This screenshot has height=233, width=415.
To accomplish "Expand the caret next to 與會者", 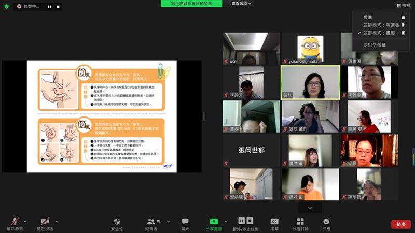I will [x=168, y=222].
